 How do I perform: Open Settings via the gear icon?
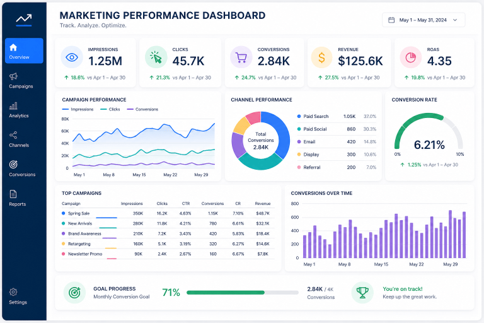tap(13, 292)
